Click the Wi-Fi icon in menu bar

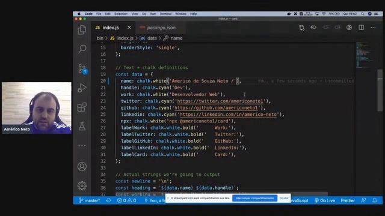pos(324,14)
